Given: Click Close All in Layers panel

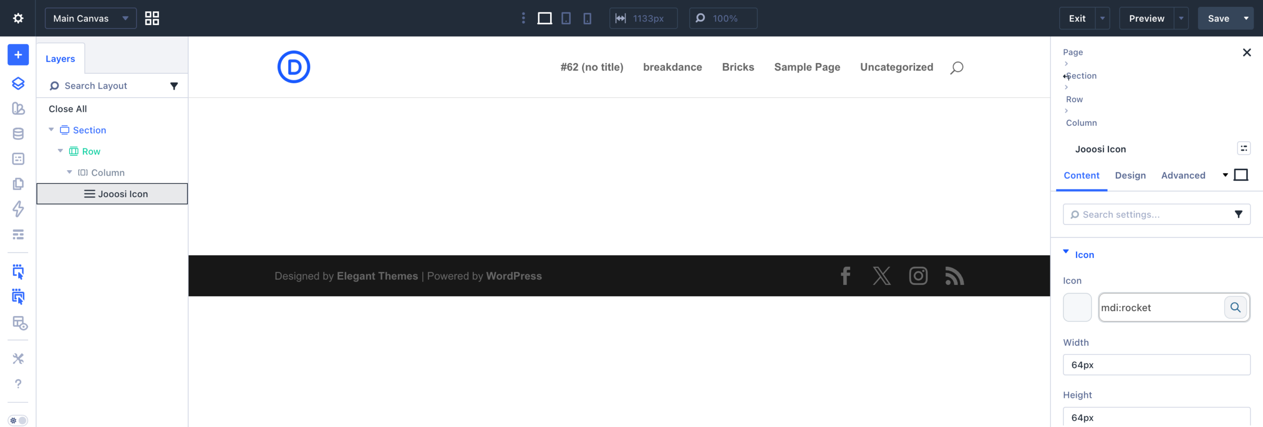Looking at the screenshot, I should (x=68, y=109).
